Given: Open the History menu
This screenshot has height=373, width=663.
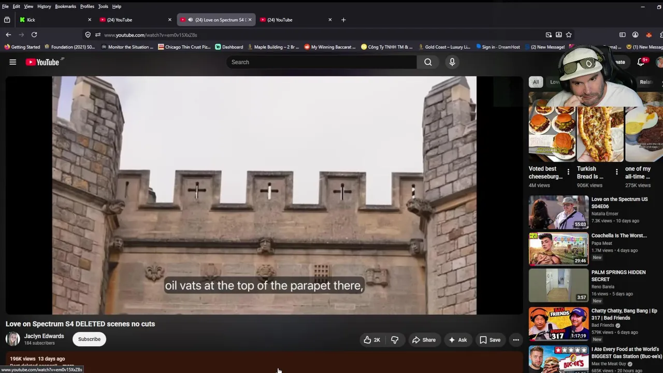Looking at the screenshot, I should coord(44,6).
